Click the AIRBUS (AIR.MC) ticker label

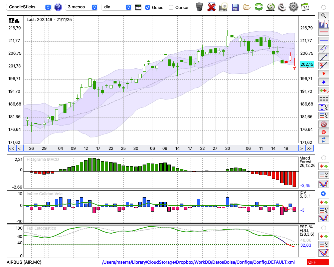point(24,262)
